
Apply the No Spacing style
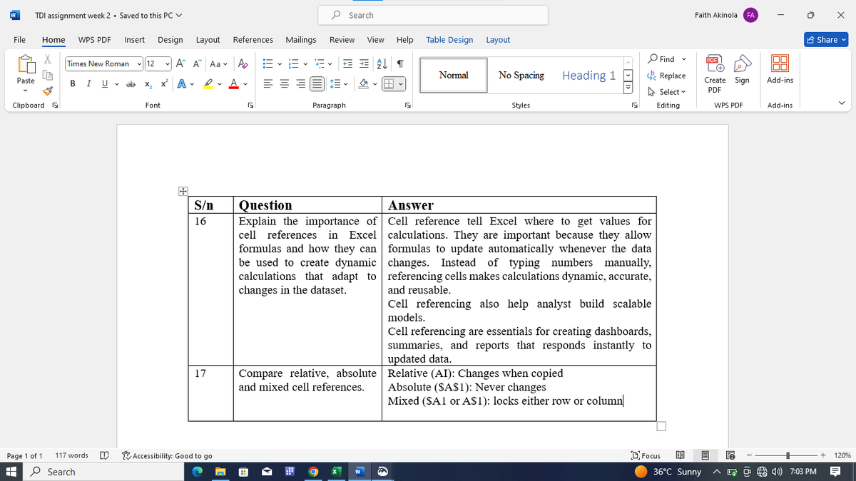coord(521,75)
